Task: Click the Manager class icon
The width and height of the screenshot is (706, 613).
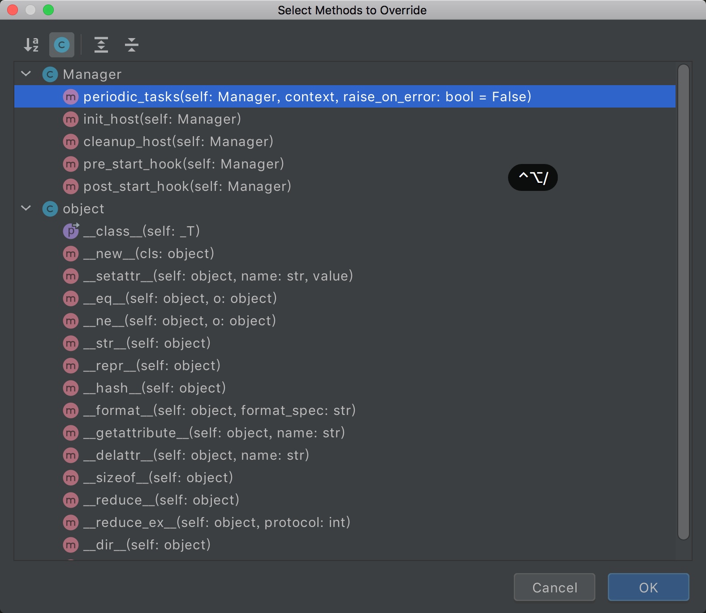Action: tap(50, 74)
